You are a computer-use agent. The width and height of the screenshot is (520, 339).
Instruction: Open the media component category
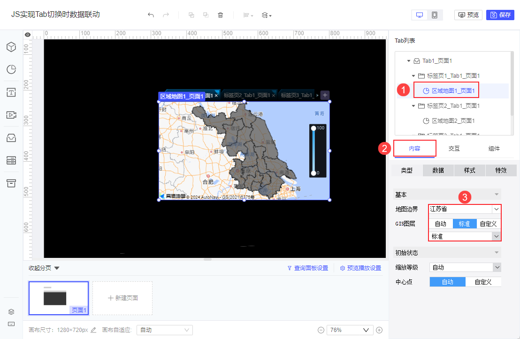click(x=11, y=115)
